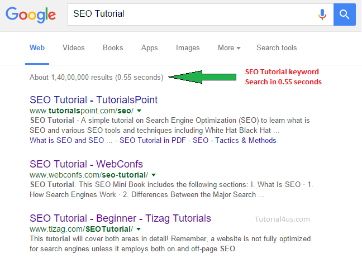Switch to the Books tab
Image resolution: width=362 pixels, height=263 pixels.
(x=113, y=48)
